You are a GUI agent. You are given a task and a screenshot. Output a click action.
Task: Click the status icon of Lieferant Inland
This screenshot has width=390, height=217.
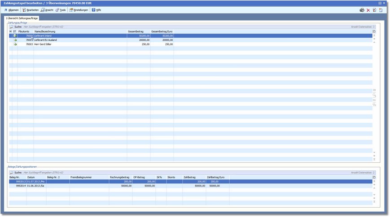pos(15,35)
